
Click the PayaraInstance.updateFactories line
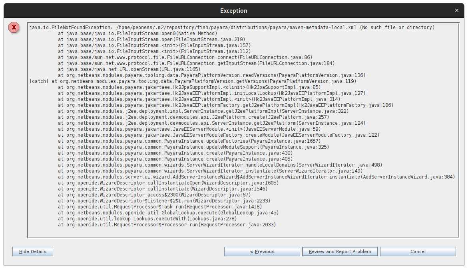click(x=189, y=141)
